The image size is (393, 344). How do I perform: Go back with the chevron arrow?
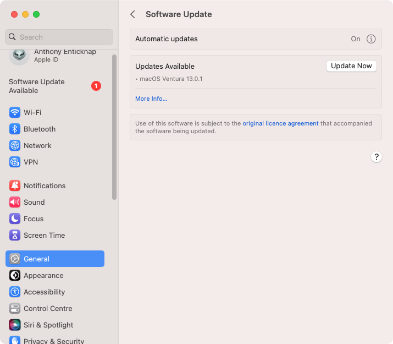(x=133, y=14)
